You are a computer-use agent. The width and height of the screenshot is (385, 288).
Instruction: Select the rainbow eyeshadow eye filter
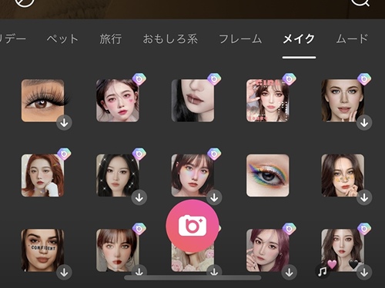pyautogui.click(x=267, y=175)
